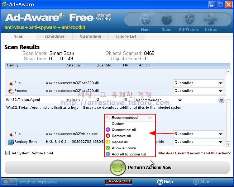This screenshot has width=234, height=187.
Task: Click the Lavasoft logo
Action: 118,182
